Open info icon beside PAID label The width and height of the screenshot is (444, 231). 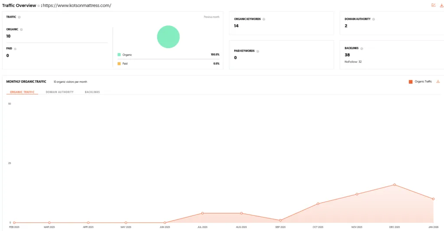pyautogui.click(x=15, y=49)
